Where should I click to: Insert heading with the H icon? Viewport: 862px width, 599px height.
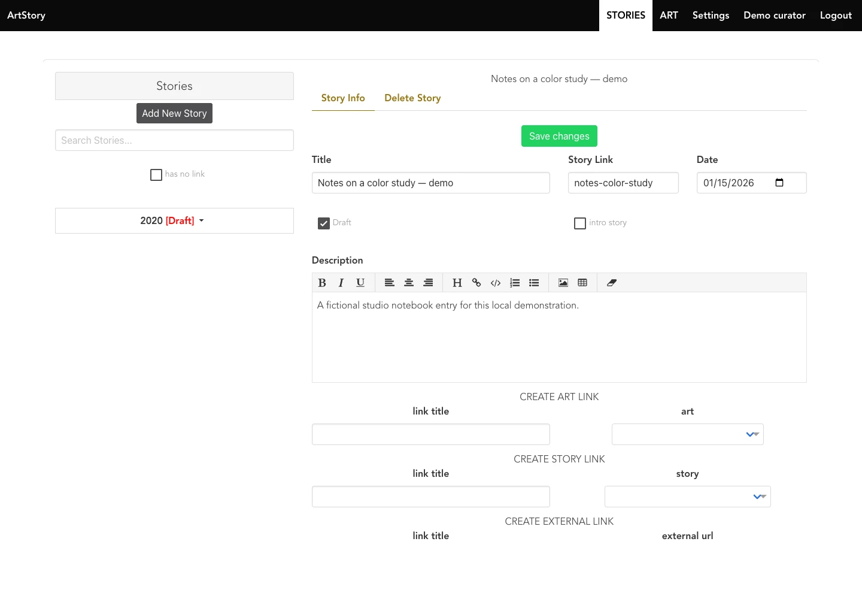click(457, 283)
